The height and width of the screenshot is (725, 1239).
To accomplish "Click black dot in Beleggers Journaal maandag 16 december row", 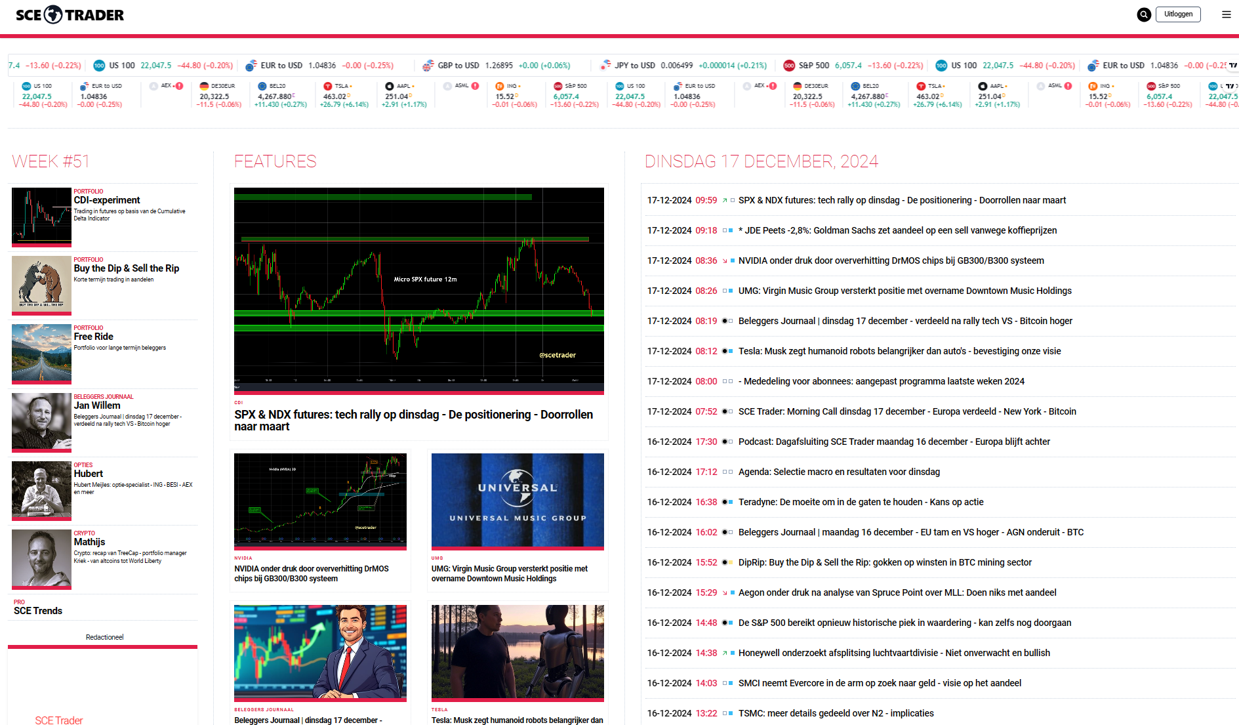I will point(725,533).
